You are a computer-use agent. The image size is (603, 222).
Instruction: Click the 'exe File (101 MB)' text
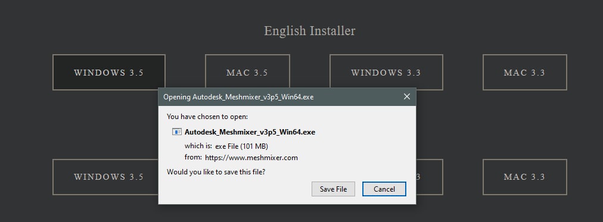point(241,146)
